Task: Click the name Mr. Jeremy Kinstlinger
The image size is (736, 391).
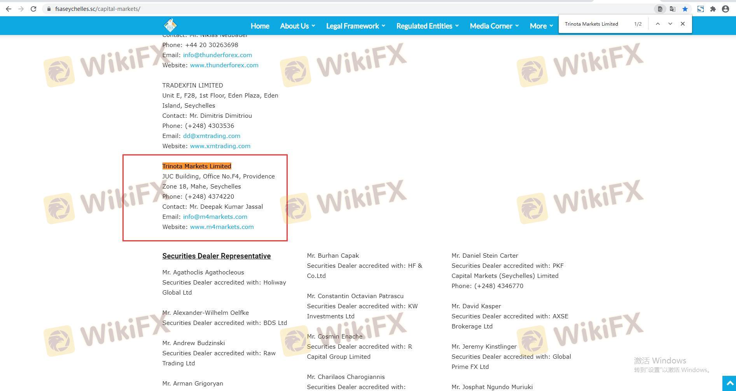Action: coord(484,347)
